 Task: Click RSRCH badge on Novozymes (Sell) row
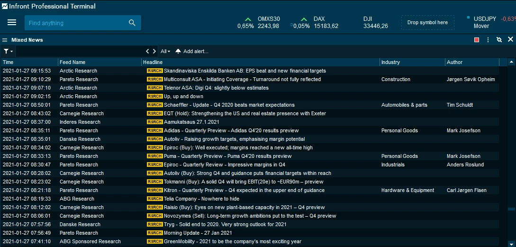click(154, 216)
